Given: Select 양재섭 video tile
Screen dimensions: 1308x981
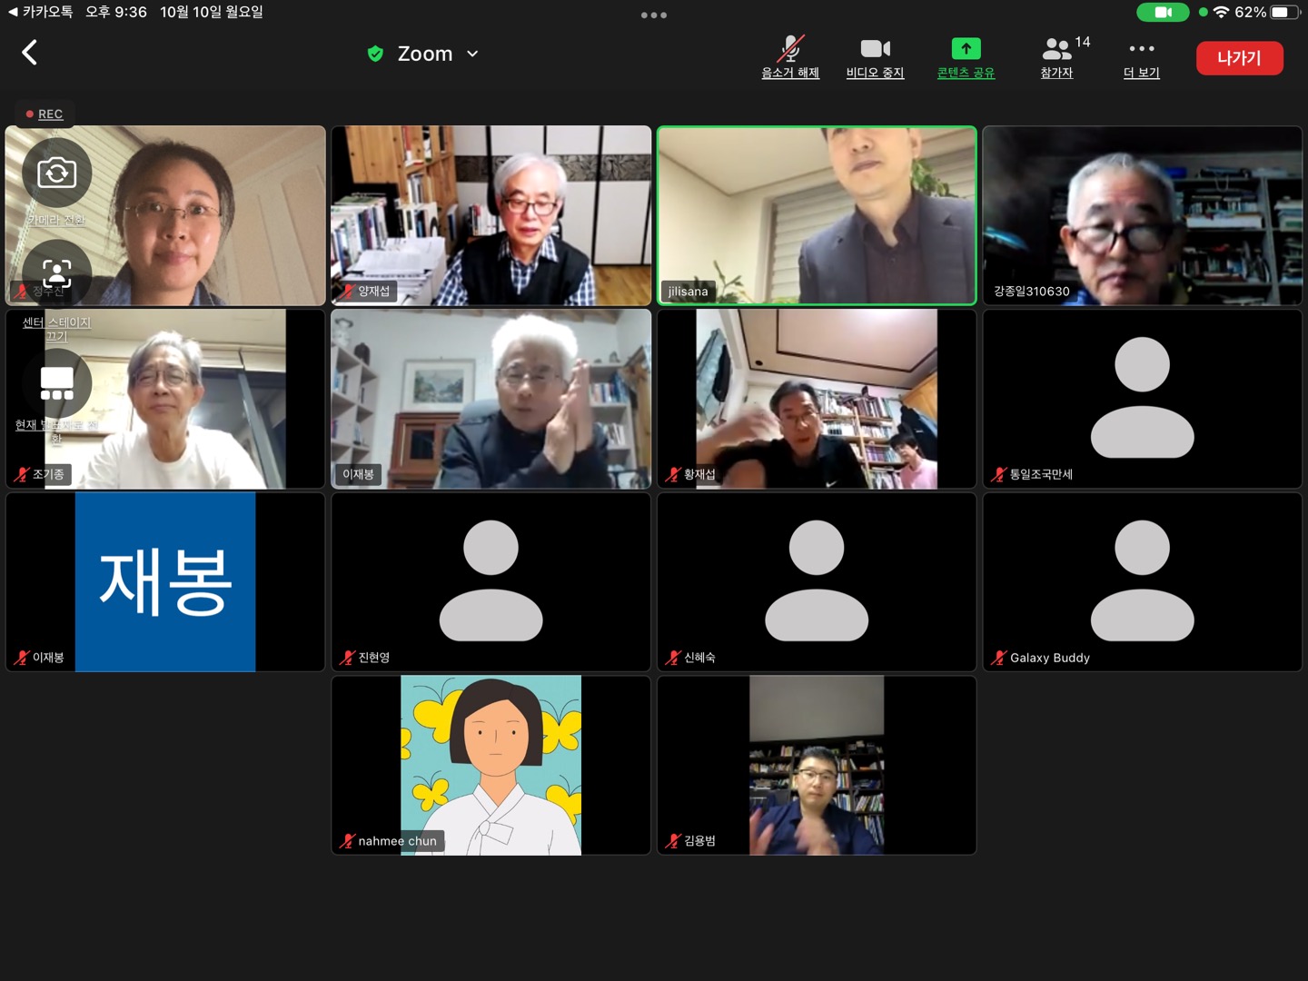Looking at the screenshot, I should tap(491, 215).
